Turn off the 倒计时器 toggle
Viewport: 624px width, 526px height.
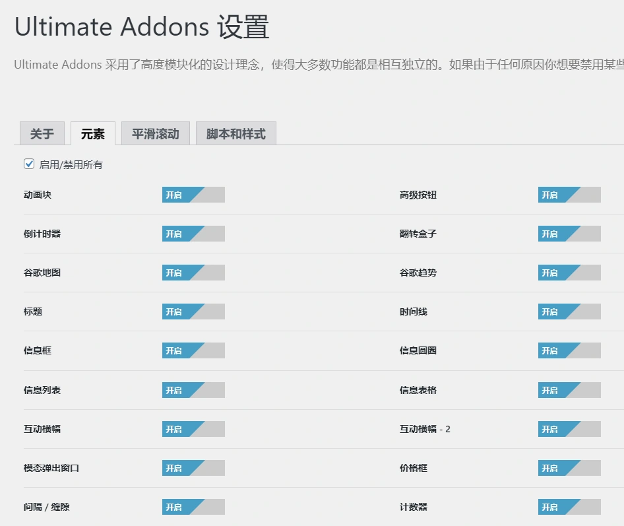pyautogui.click(x=193, y=234)
